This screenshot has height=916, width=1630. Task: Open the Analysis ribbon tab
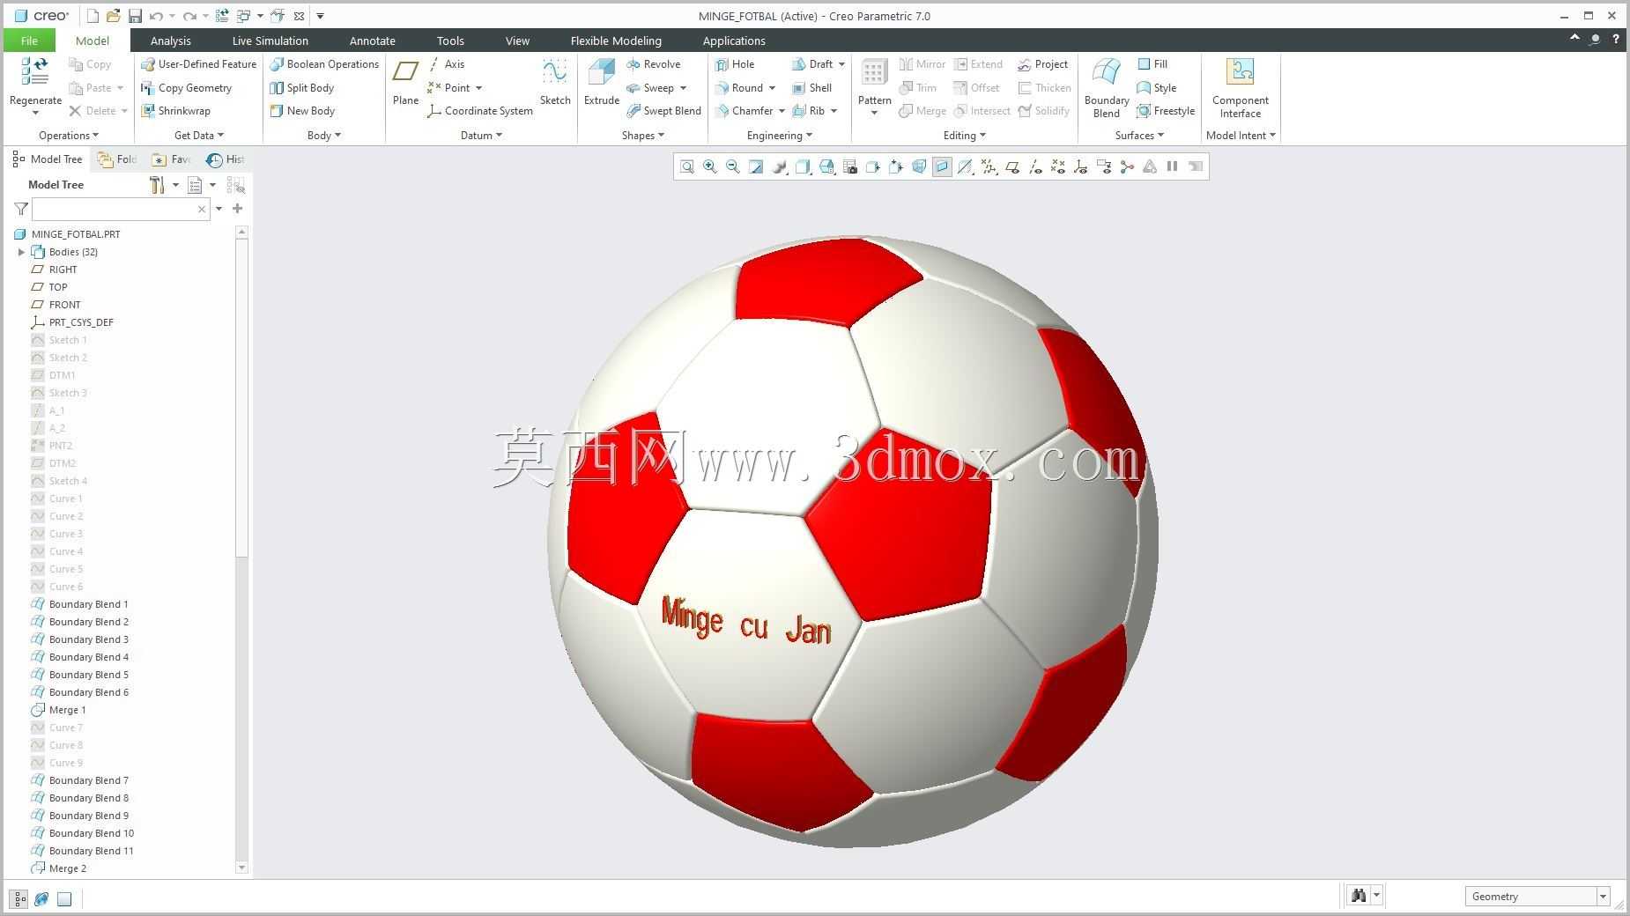pos(170,41)
